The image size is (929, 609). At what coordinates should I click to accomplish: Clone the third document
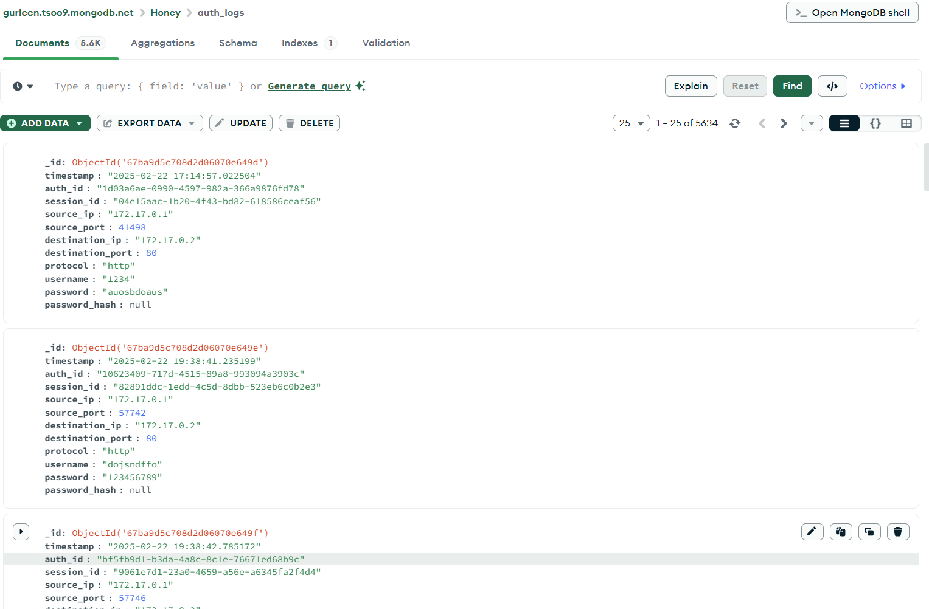click(869, 532)
